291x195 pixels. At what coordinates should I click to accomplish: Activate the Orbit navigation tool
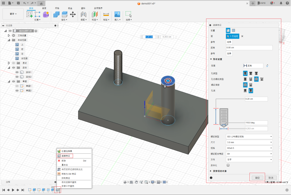point(125,182)
